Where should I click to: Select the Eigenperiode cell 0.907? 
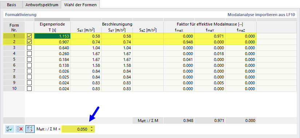[52, 42]
